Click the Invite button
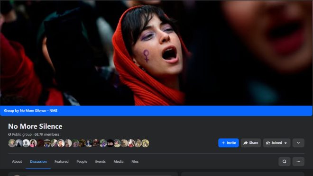This screenshot has height=176, width=313. pyautogui.click(x=229, y=143)
